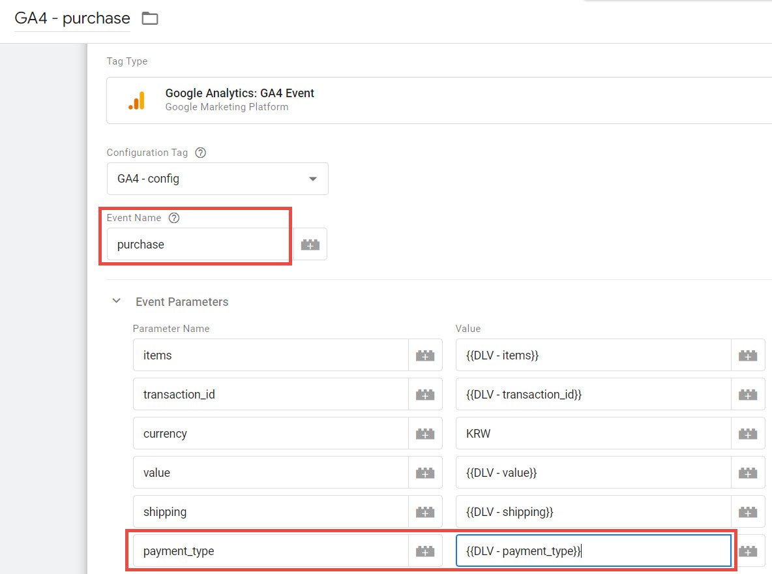Click the Tag Type label
This screenshot has width=772, height=574.
[x=127, y=61]
